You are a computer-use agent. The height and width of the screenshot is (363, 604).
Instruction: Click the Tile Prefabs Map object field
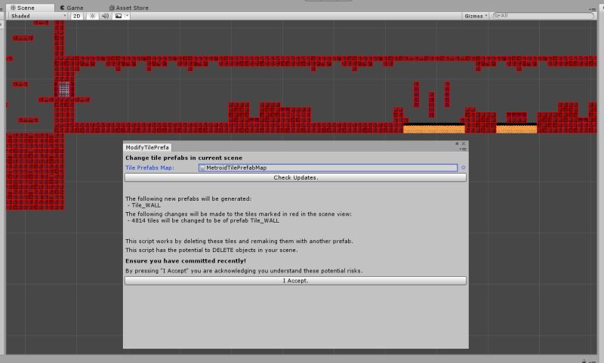[328, 168]
